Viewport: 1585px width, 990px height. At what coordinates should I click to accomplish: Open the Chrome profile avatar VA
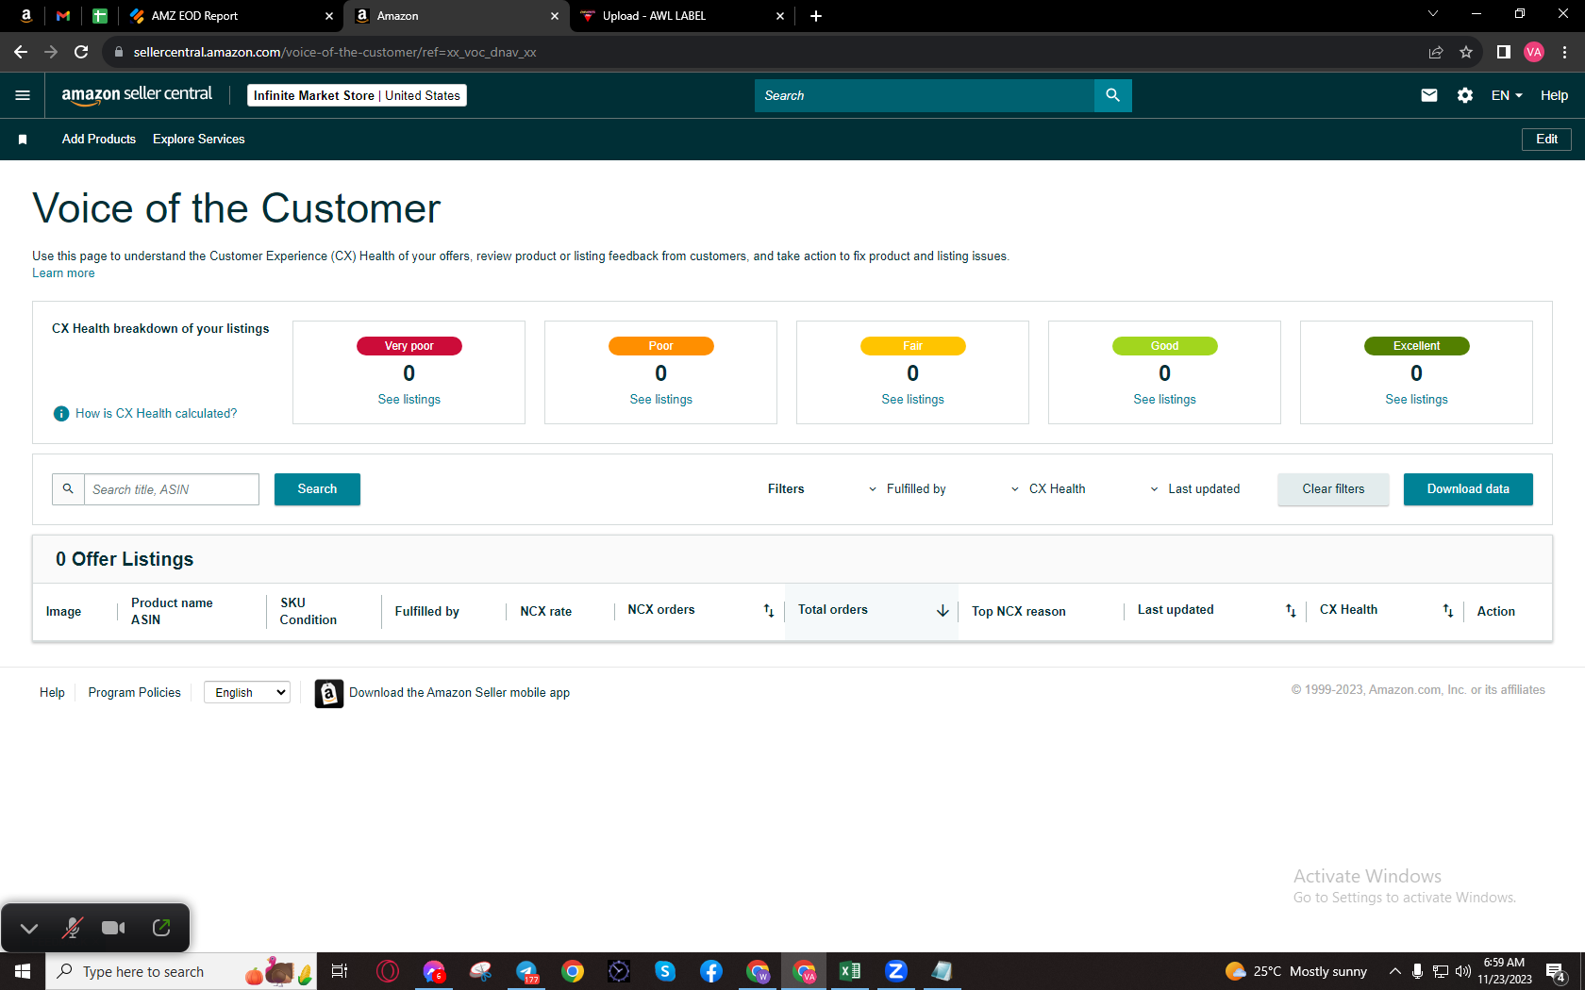tap(1534, 52)
